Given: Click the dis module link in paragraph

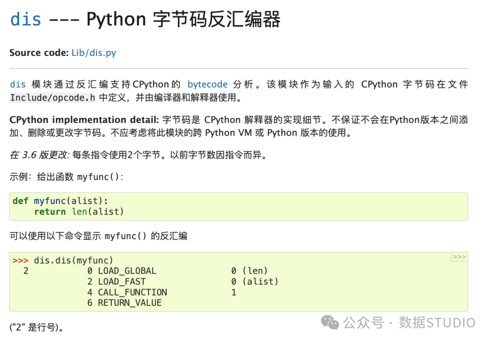Looking at the screenshot, I should click(18, 84).
